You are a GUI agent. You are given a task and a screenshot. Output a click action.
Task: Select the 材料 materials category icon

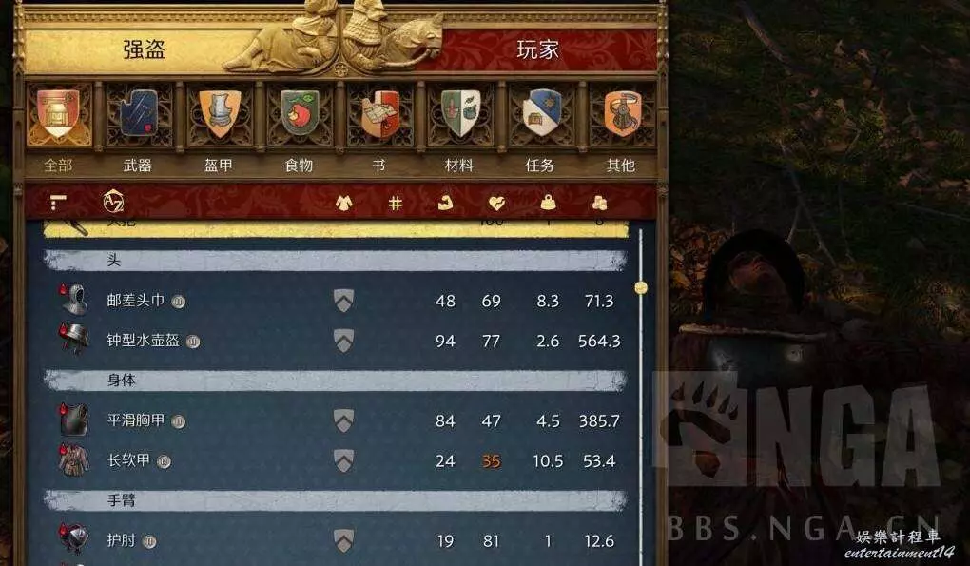tap(460, 114)
